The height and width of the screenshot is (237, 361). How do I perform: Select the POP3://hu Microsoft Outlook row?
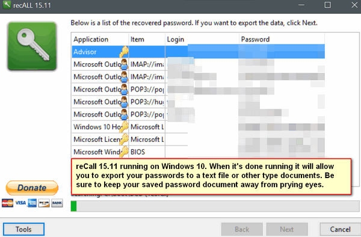(198, 102)
